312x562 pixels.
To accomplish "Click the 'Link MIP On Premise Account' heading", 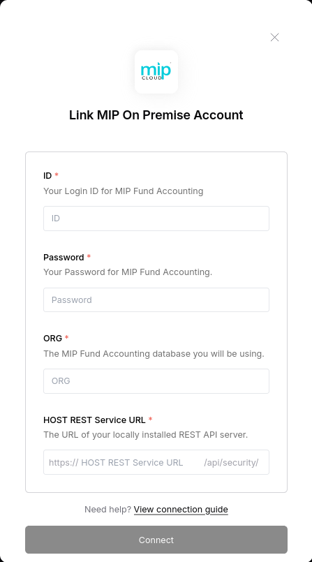I will [156, 115].
